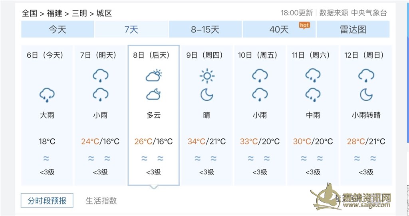
Task: Click the sun icon for 9日 daytime
Action: coord(206,76)
